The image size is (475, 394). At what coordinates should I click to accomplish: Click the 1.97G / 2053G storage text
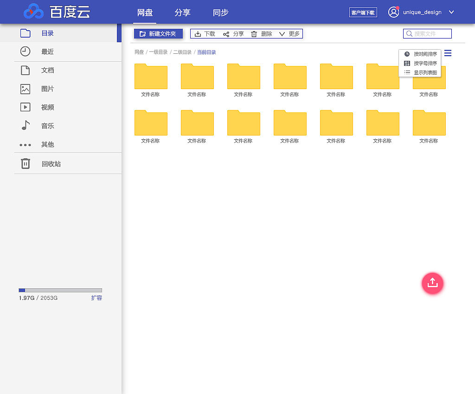tap(38, 298)
